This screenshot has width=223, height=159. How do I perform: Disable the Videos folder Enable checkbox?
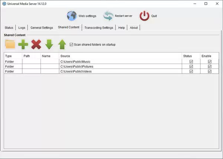tap(210, 71)
